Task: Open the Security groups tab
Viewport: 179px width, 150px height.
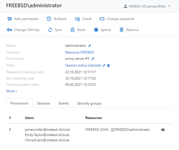Action: pyautogui.click(x=89, y=103)
